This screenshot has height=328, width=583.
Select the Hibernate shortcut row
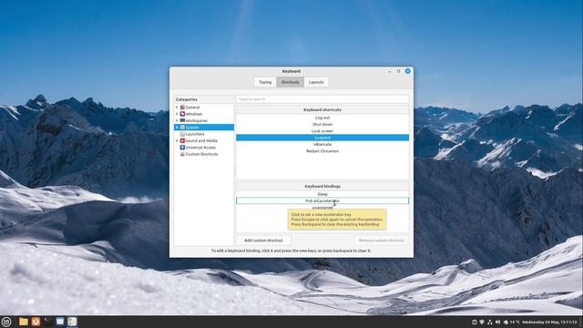click(x=322, y=144)
